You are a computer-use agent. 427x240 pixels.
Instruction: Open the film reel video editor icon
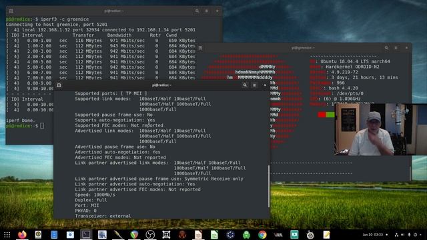pyautogui.click(x=310, y=235)
